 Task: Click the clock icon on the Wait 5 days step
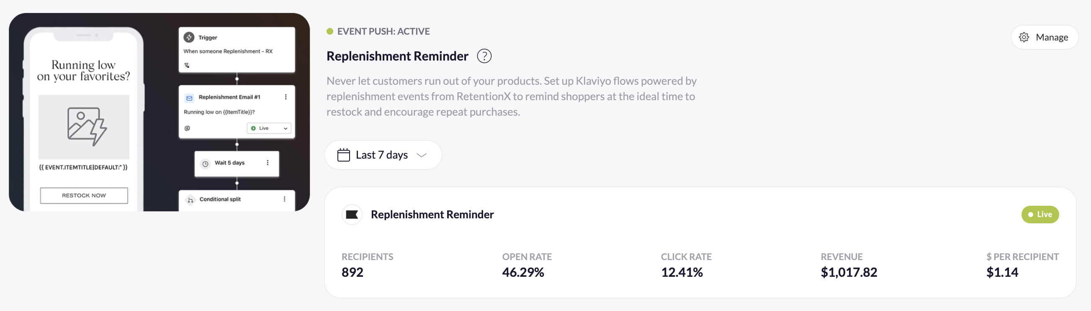click(x=205, y=164)
